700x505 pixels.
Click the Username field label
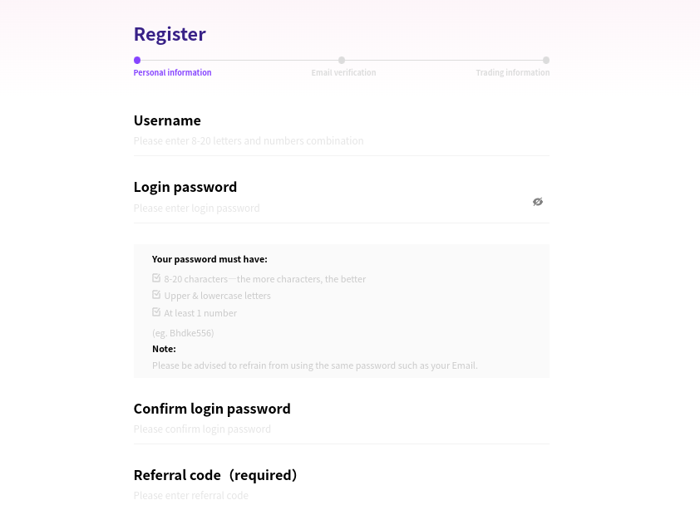(x=167, y=120)
